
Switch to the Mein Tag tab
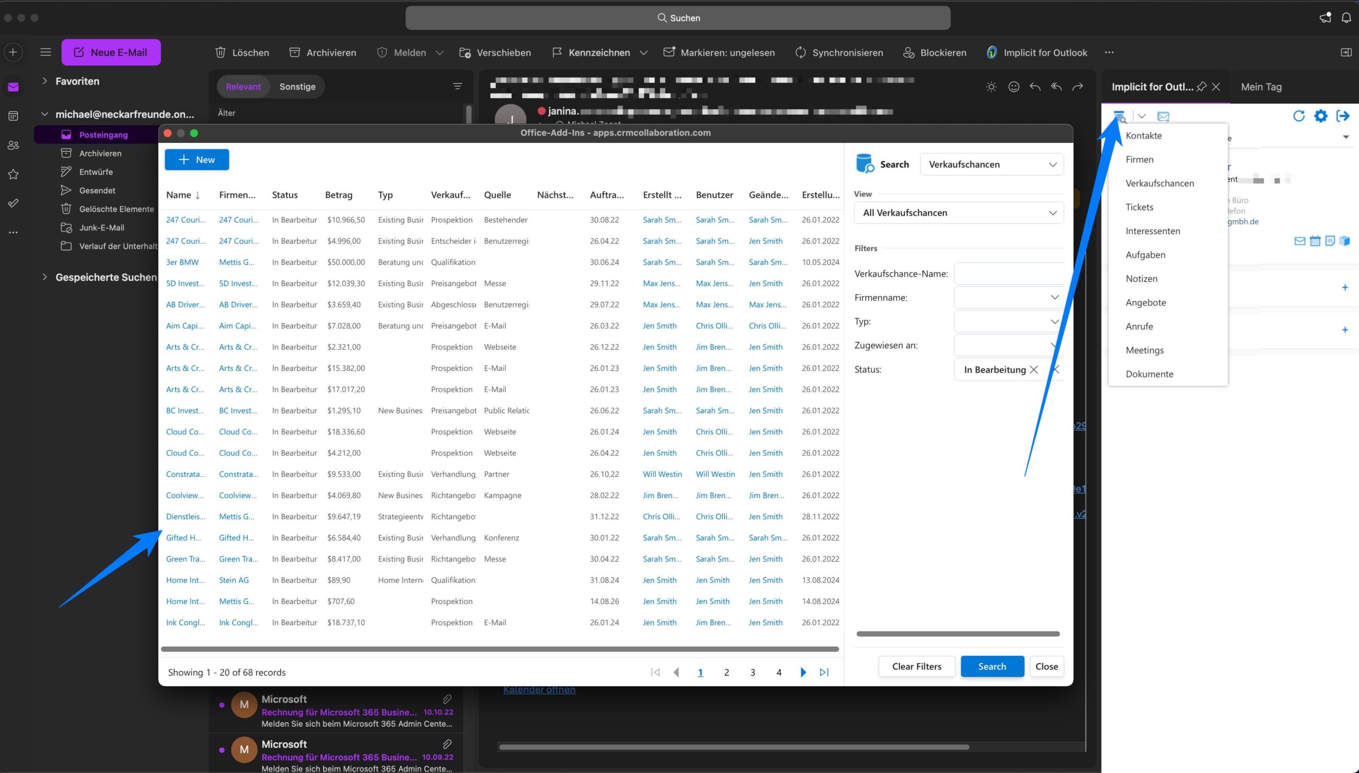pos(1261,87)
